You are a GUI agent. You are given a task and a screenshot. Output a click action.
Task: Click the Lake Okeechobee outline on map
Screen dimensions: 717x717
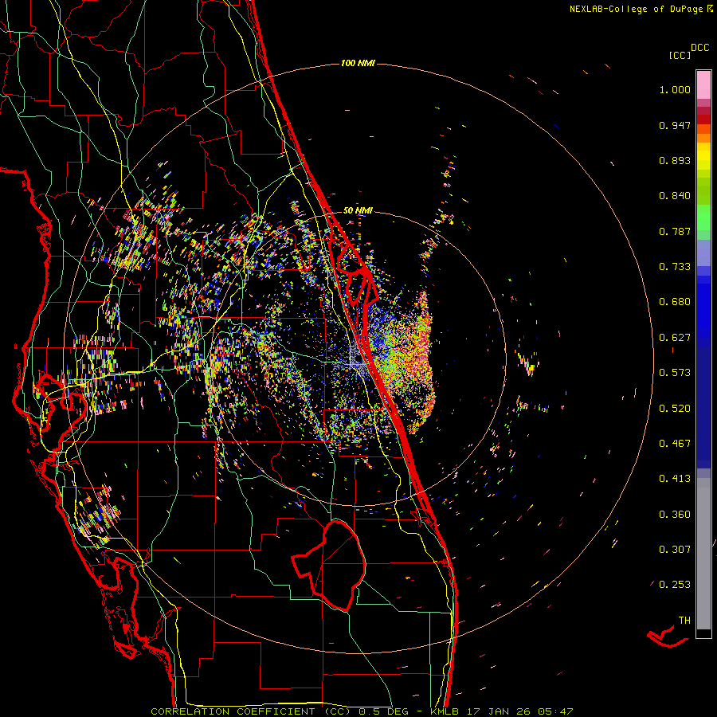pos(329,565)
